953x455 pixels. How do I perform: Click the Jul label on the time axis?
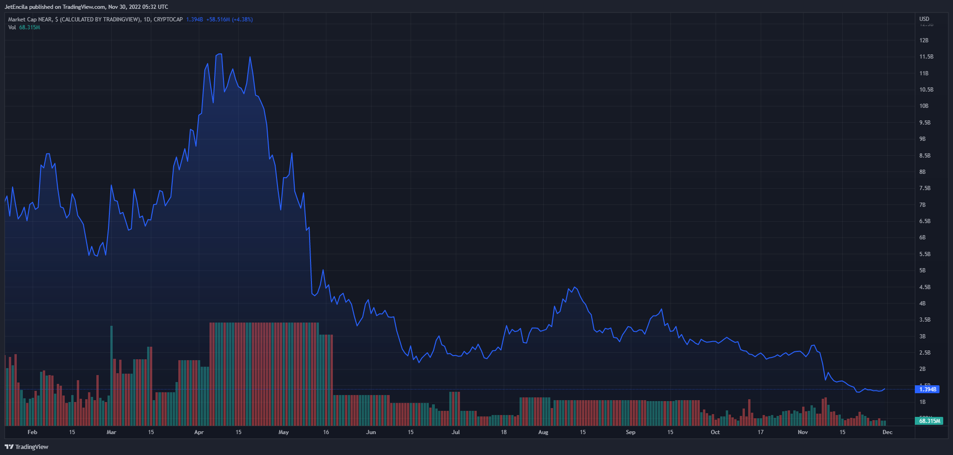pyautogui.click(x=455, y=432)
